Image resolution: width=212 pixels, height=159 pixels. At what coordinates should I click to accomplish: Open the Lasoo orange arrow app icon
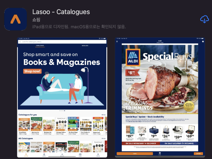coord(15,19)
